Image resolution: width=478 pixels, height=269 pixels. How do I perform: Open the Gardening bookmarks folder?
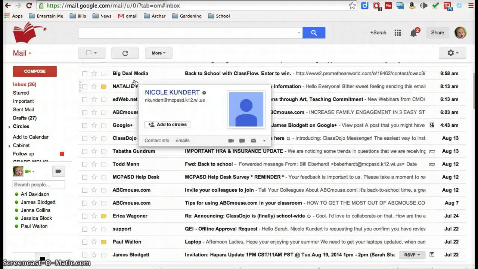[186, 16]
